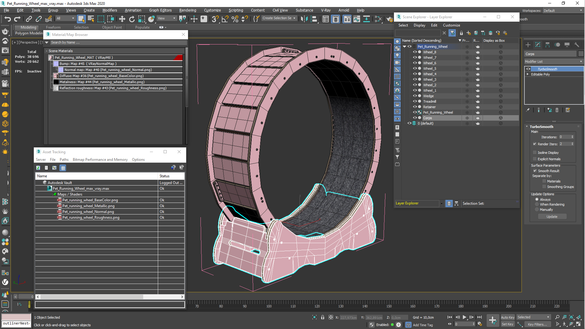The width and height of the screenshot is (585, 329).
Task: Click the Mirror tool icon
Action: [x=304, y=19]
